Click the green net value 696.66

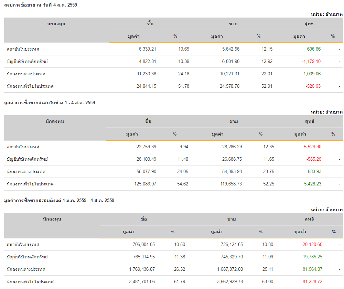[x=314, y=49]
